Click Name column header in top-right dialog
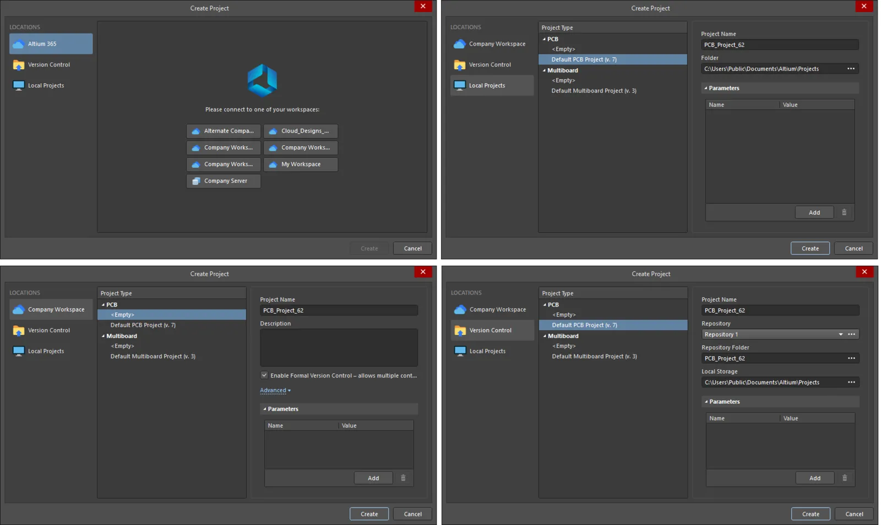 tap(742, 105)
